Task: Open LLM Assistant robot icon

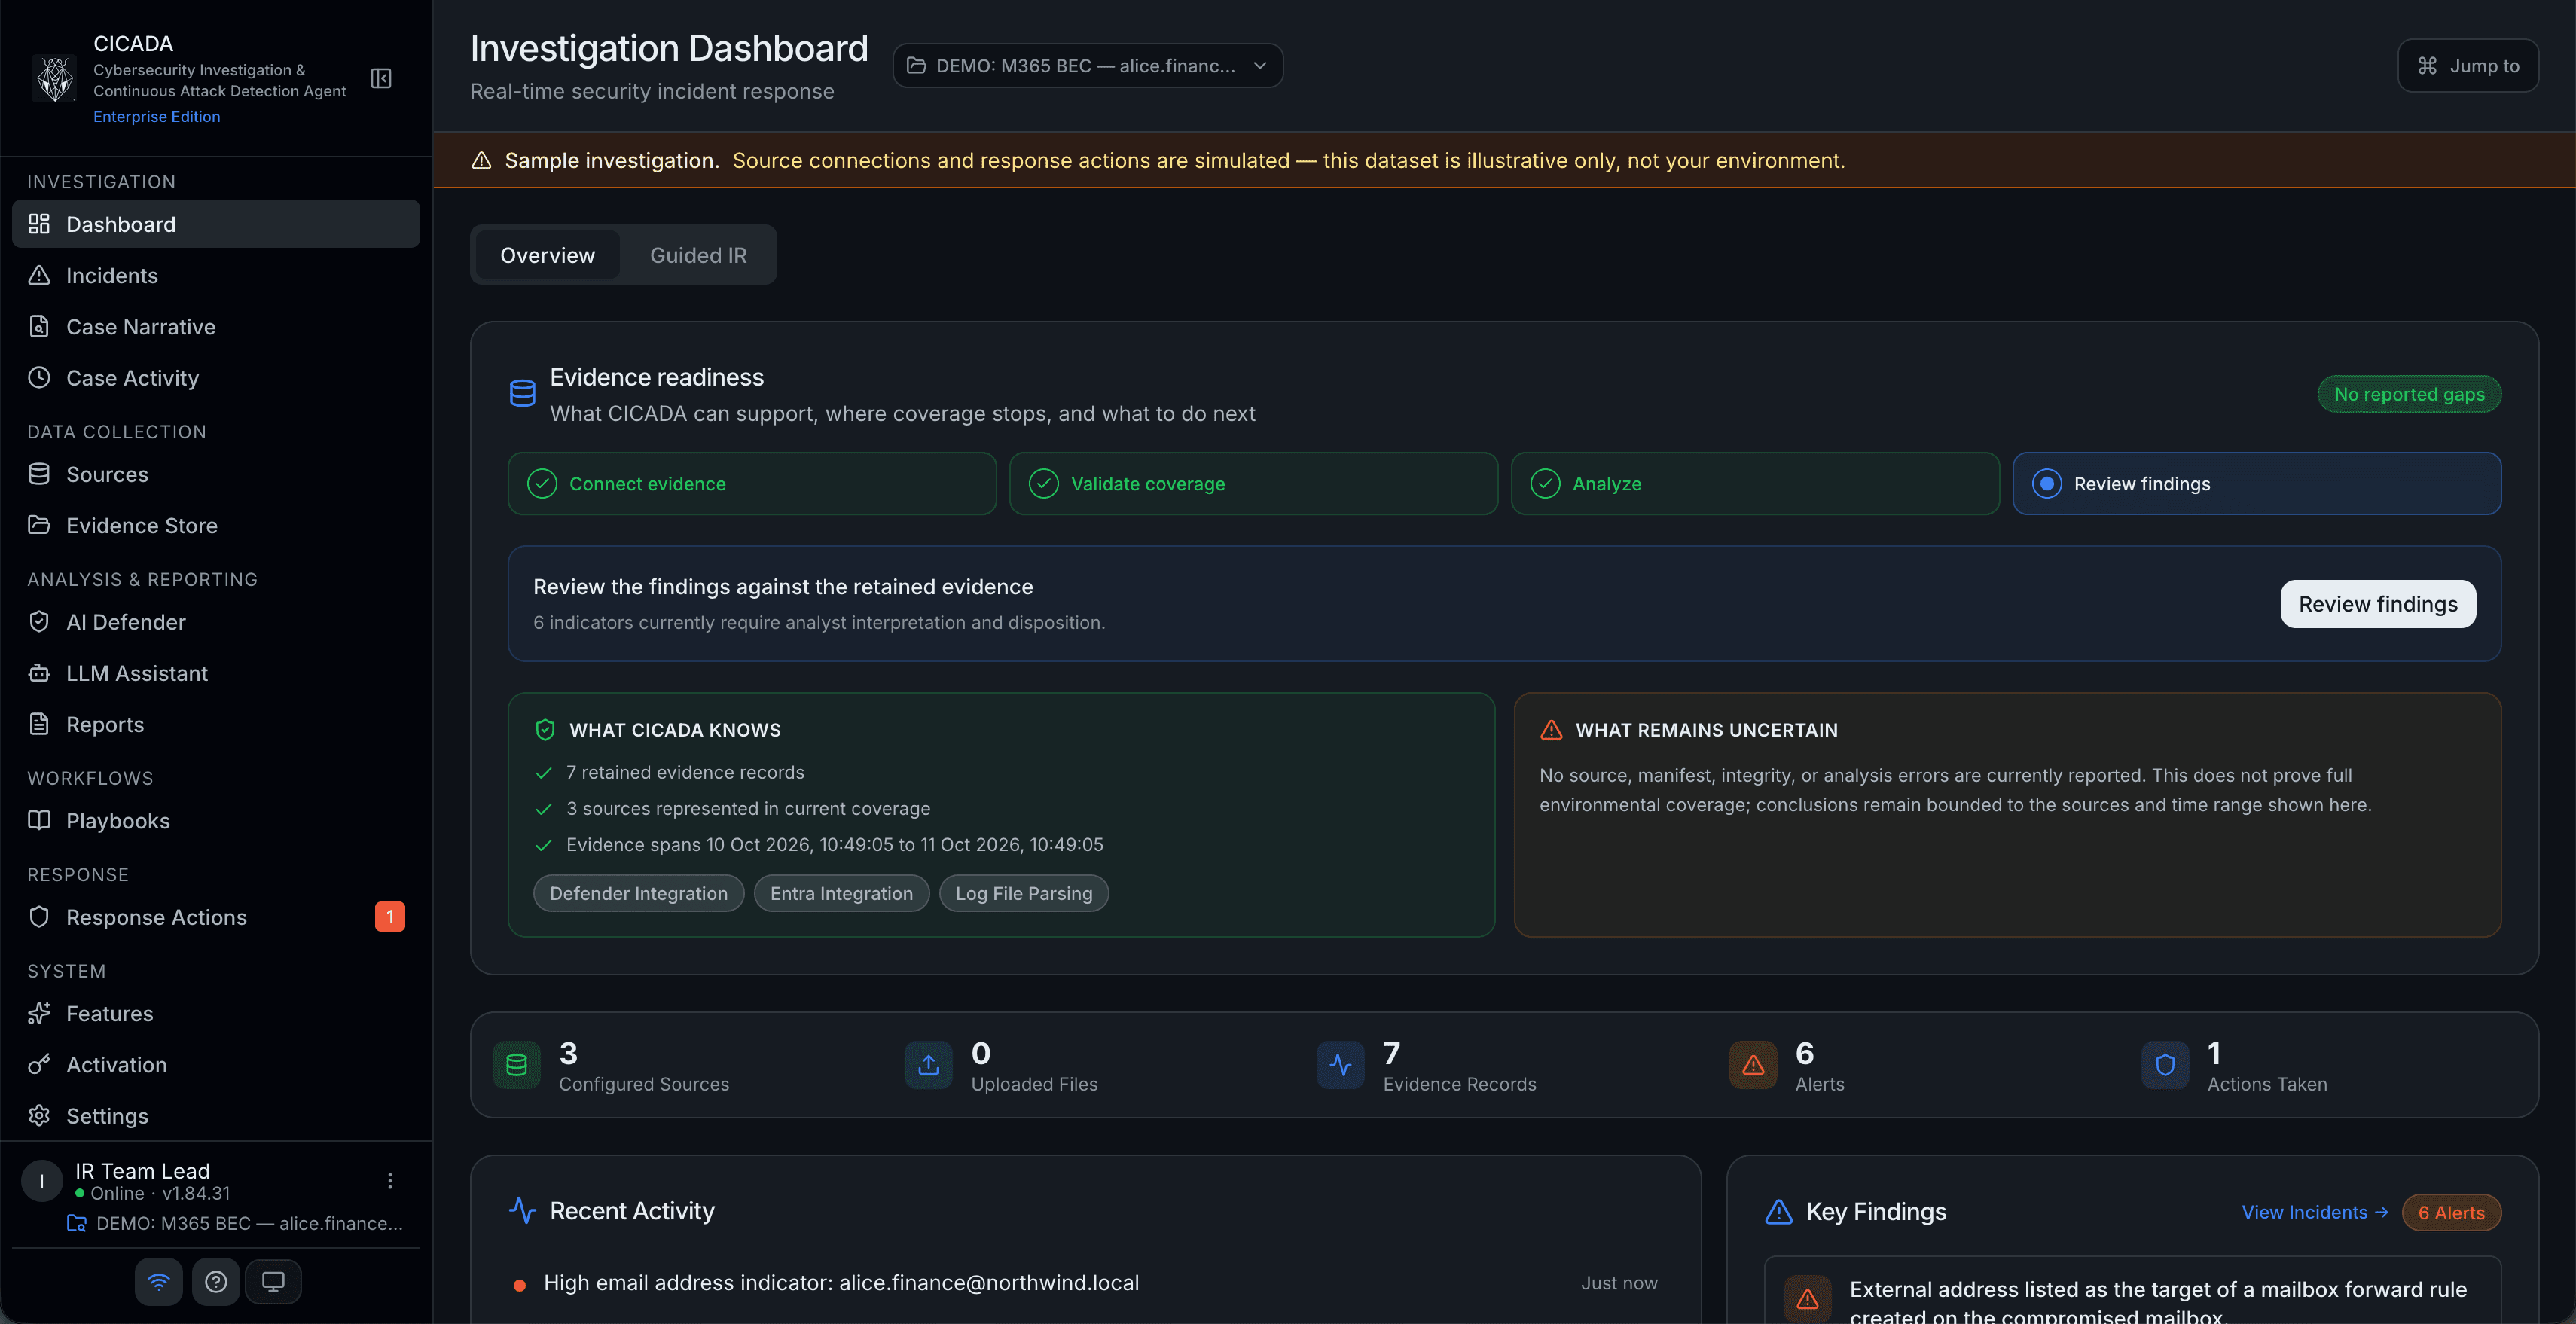Action: pyautogui.click(x=39, y=673)
